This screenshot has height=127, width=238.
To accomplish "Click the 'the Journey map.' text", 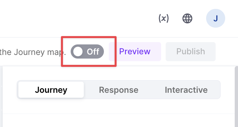I will point(33,52).
